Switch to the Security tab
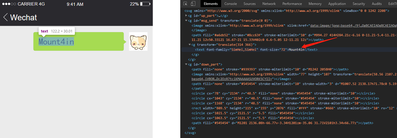The height and width of the screenshot is (138, 397). click(359, 4)
